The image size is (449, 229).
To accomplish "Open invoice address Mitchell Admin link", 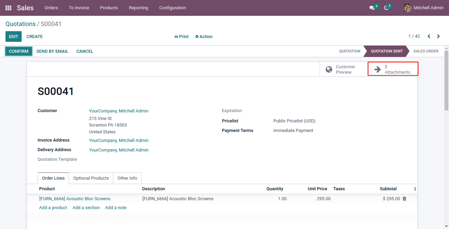I will tap(119, 141).
